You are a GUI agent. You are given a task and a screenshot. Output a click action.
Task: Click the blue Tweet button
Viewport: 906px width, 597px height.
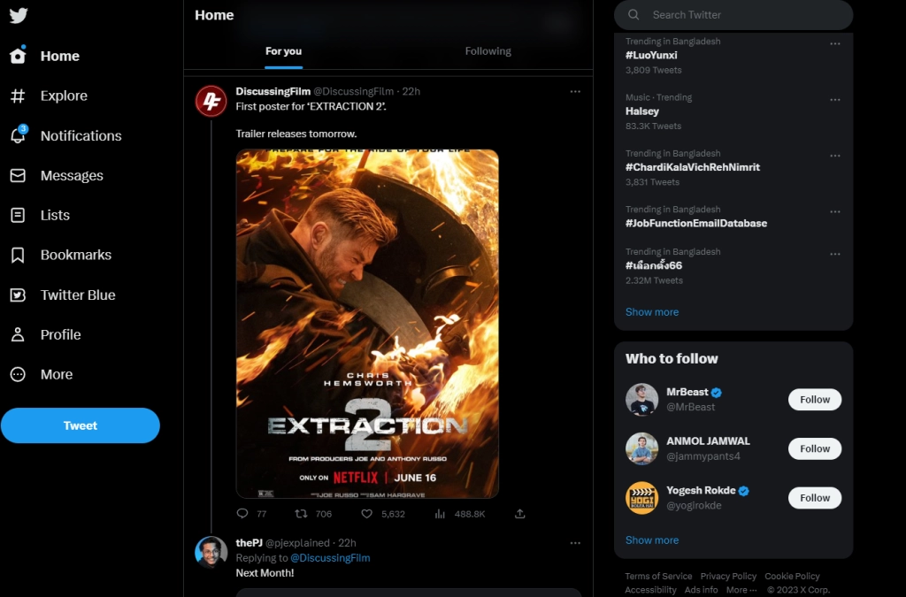[x=81, y=425]
